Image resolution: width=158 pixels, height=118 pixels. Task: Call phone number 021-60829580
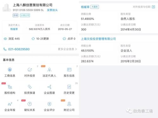(x=19, y=49)
